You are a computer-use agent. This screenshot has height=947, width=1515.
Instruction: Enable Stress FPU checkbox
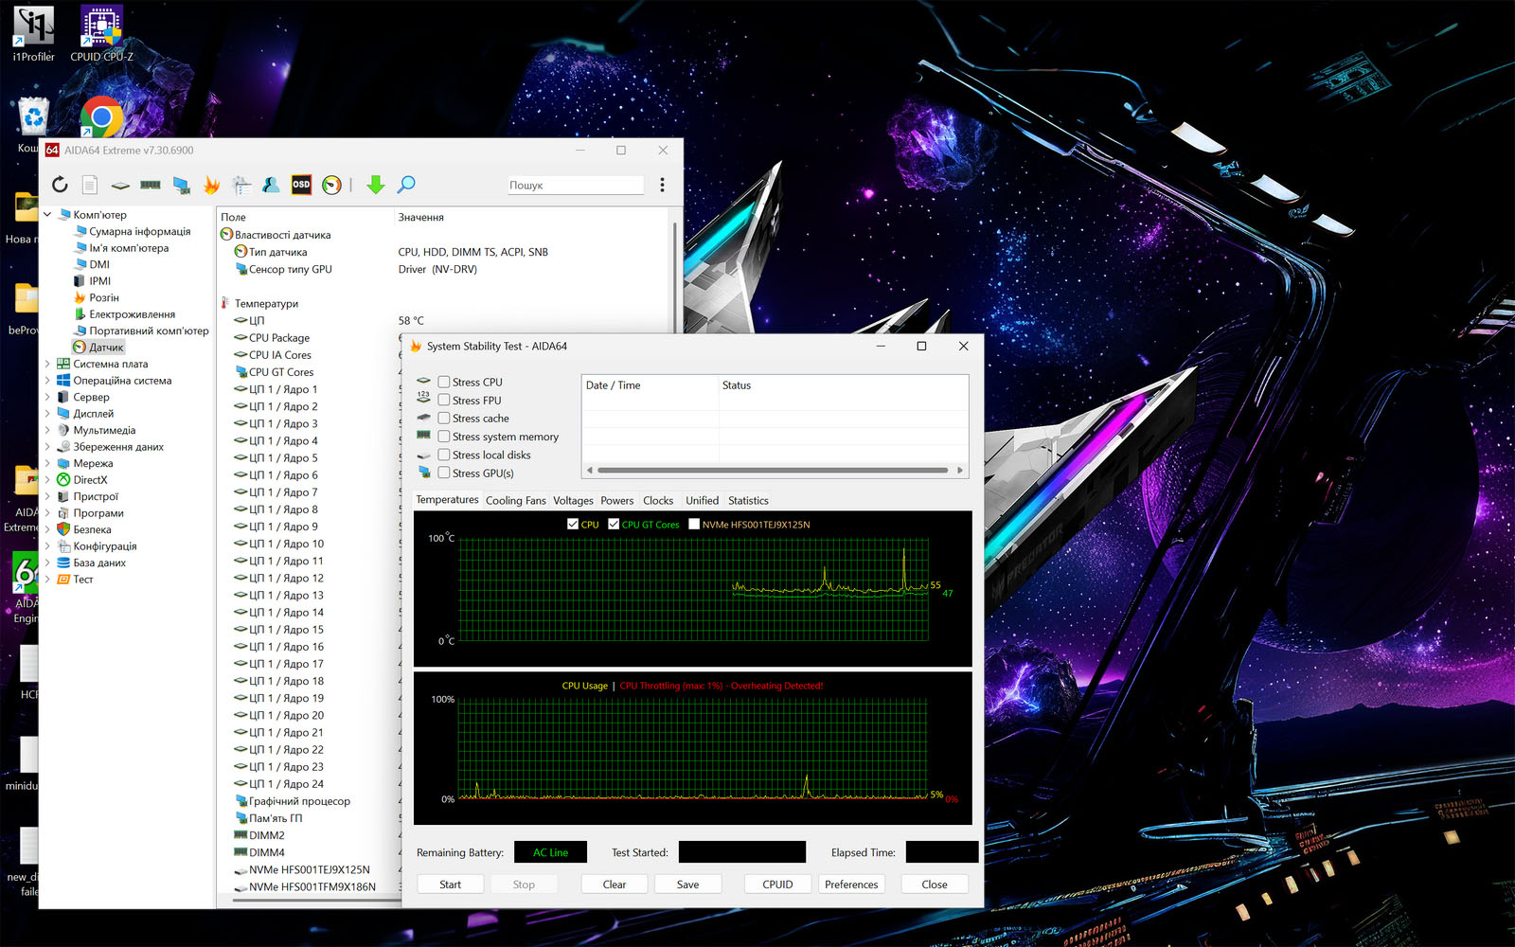tap(443, 401)
